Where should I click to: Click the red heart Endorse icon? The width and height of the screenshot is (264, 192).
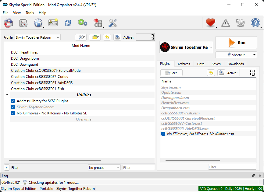(210, 23)
